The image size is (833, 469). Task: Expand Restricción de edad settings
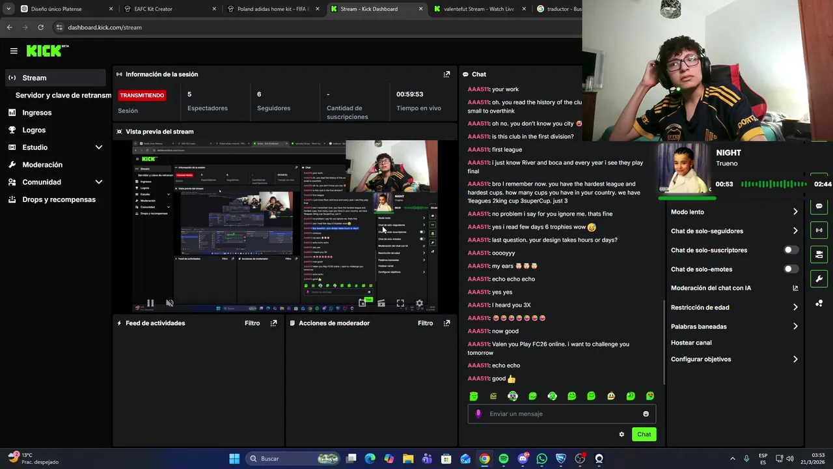[795, 307]
